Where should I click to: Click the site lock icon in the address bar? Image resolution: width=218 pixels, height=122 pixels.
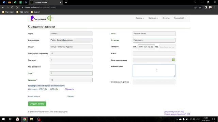point(22,7)
